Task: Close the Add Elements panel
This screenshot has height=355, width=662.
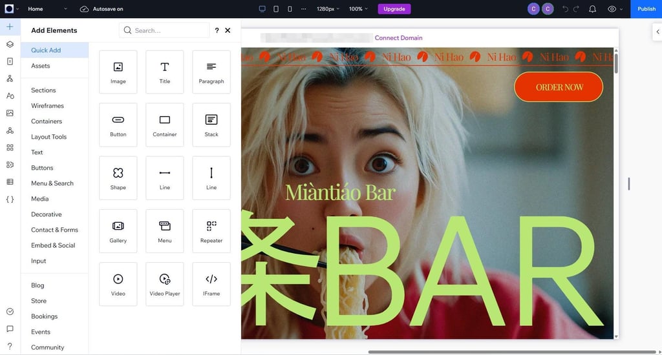Action: (228, 30)
